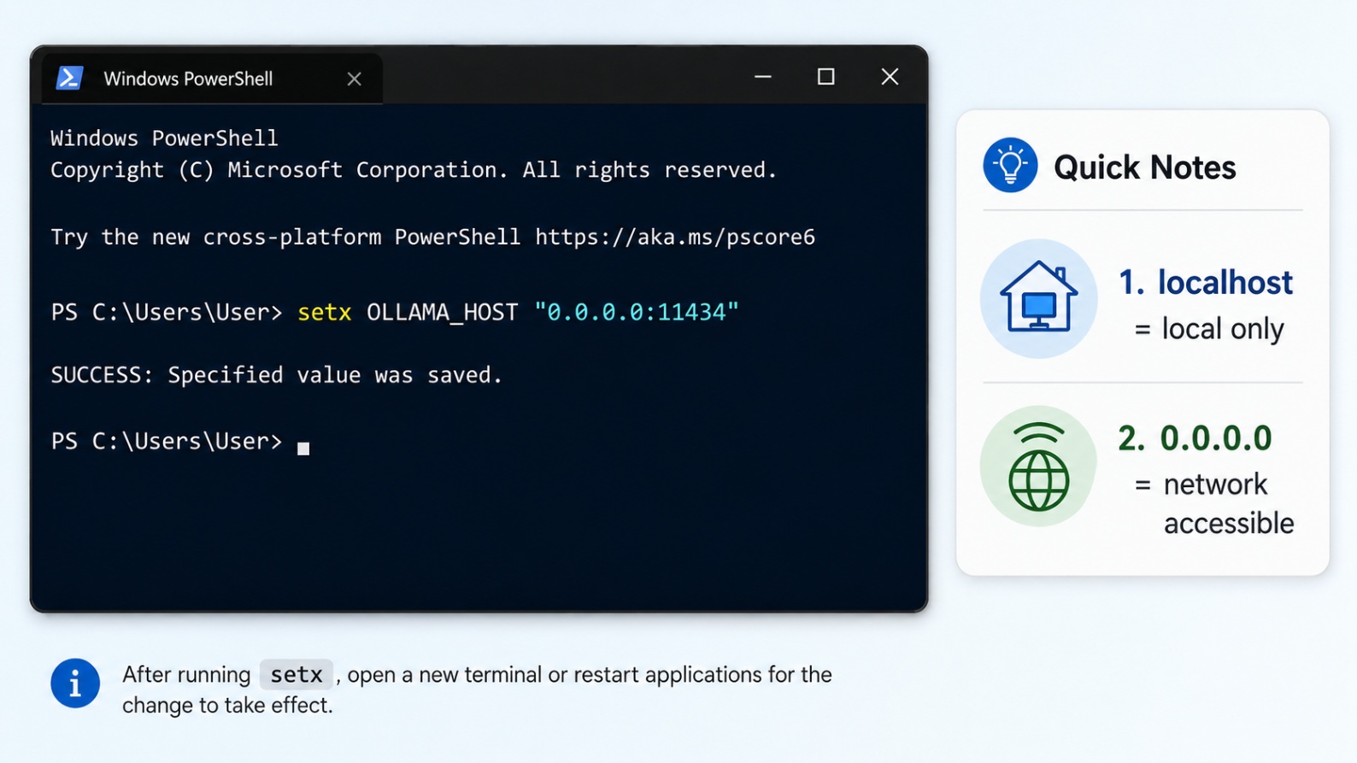Maximize the PowerShell window
Viewport: 1357px width, 763px height.
(825, 77)
